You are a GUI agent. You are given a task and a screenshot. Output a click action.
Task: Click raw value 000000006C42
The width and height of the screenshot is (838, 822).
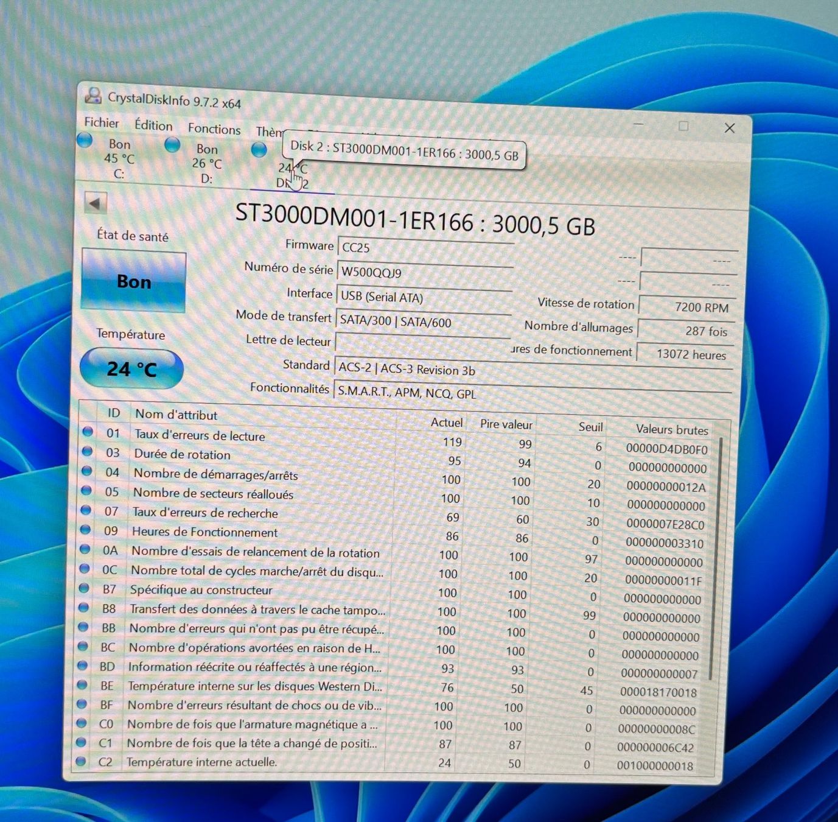tap(655, 747)
